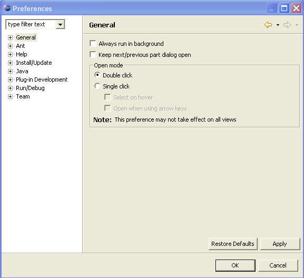The width and height of the screenshot is (304, 278).
Task: Click the Eclipse logo in title bar
Action: tap(7, 8)
